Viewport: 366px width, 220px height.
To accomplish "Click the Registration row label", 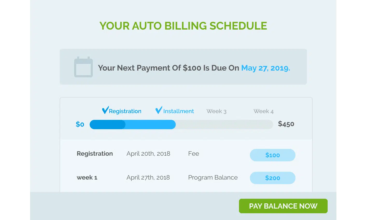I will pos(95,154).
